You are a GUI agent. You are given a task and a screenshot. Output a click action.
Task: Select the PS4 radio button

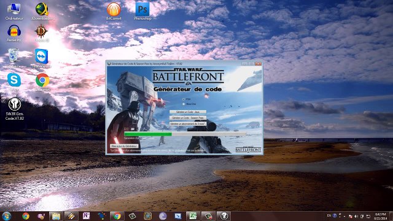(184, 99)
